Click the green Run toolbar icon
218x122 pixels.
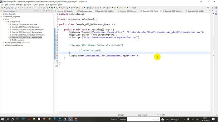coord(52,8)
